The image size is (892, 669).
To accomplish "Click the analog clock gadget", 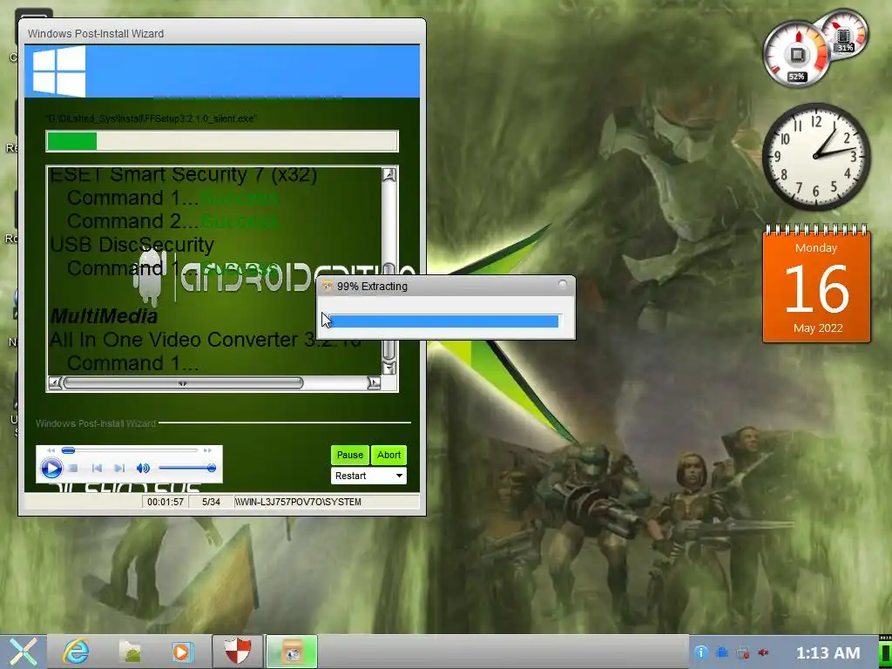I will pyautogui.click(x=815, y=157).
